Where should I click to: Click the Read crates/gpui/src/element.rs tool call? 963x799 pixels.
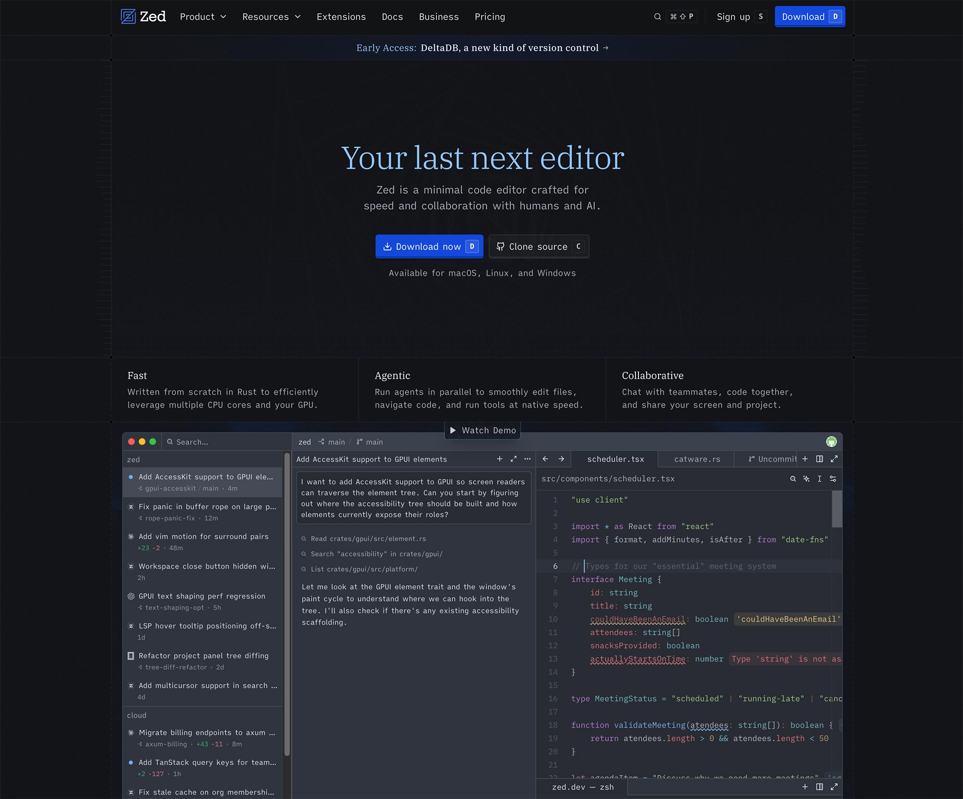(364, 539)
